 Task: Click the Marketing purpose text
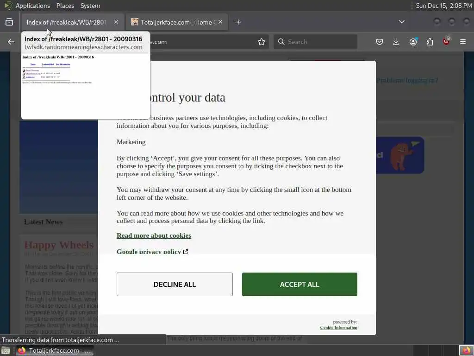click(x=131, y=142)
